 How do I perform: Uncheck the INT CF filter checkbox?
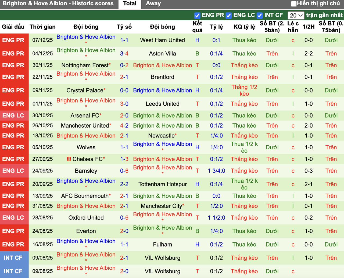pyautogui.click(x=260, y=15)
